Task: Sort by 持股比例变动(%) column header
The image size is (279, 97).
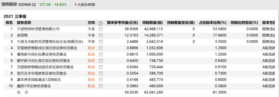Action: click(244, 23)
